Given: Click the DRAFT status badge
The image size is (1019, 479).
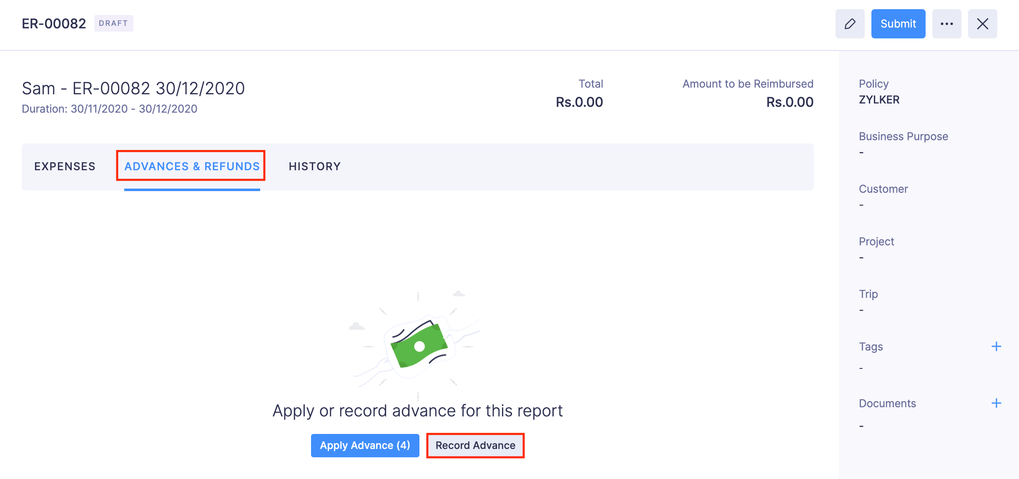Looking at the screenshot, I should [113, 23].
